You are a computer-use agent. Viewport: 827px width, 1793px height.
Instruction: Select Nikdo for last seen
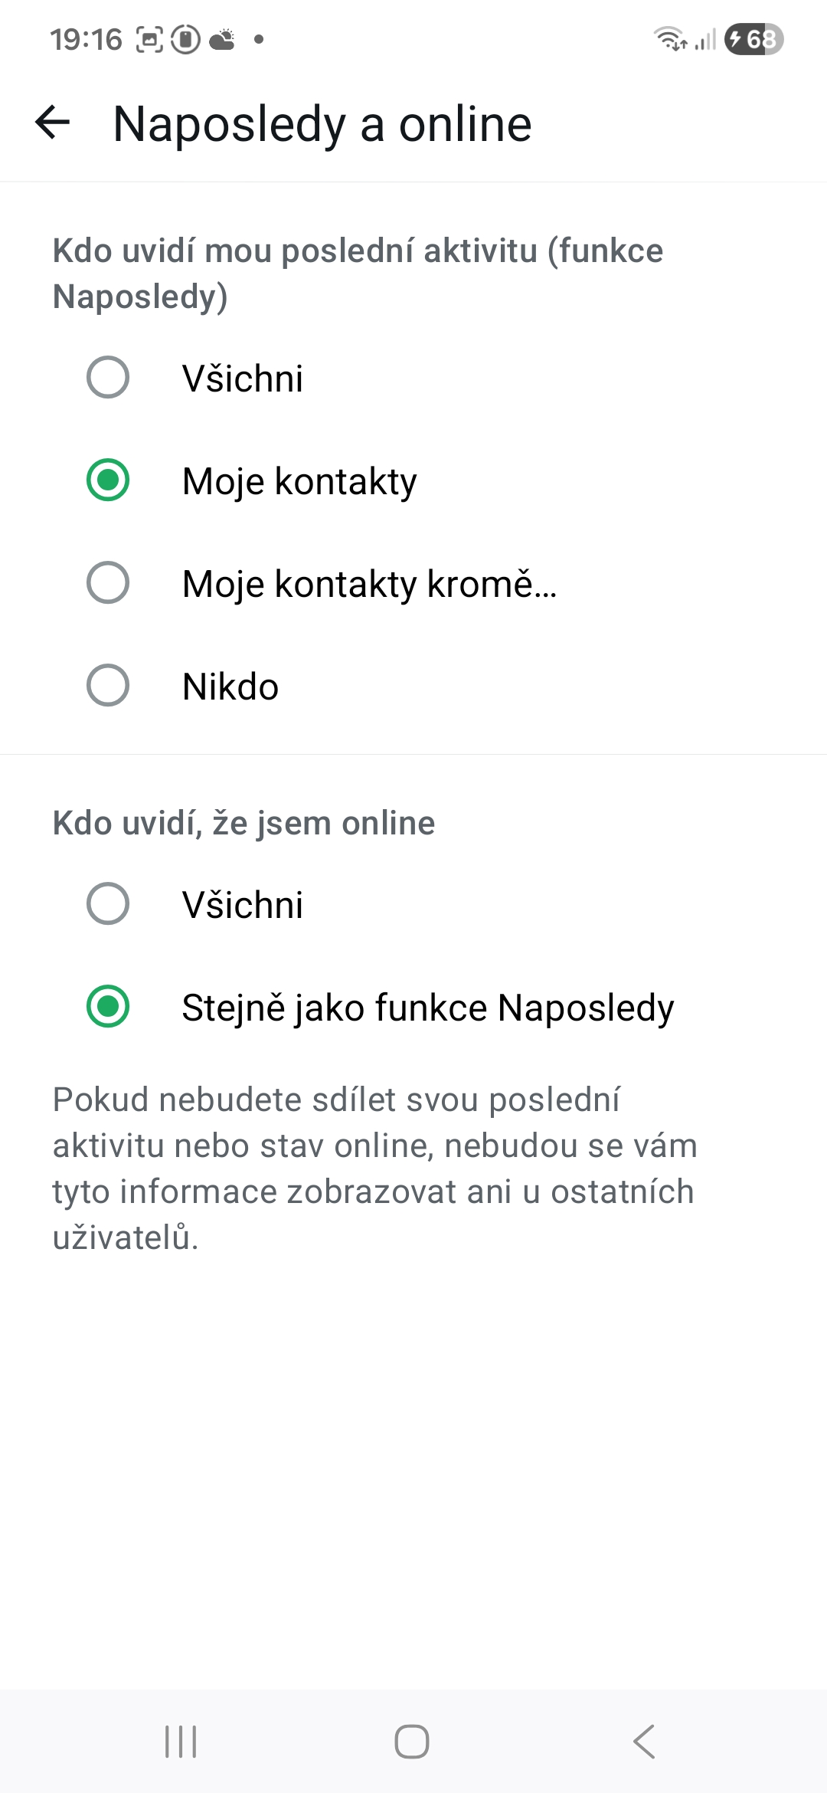pos(108,686)
